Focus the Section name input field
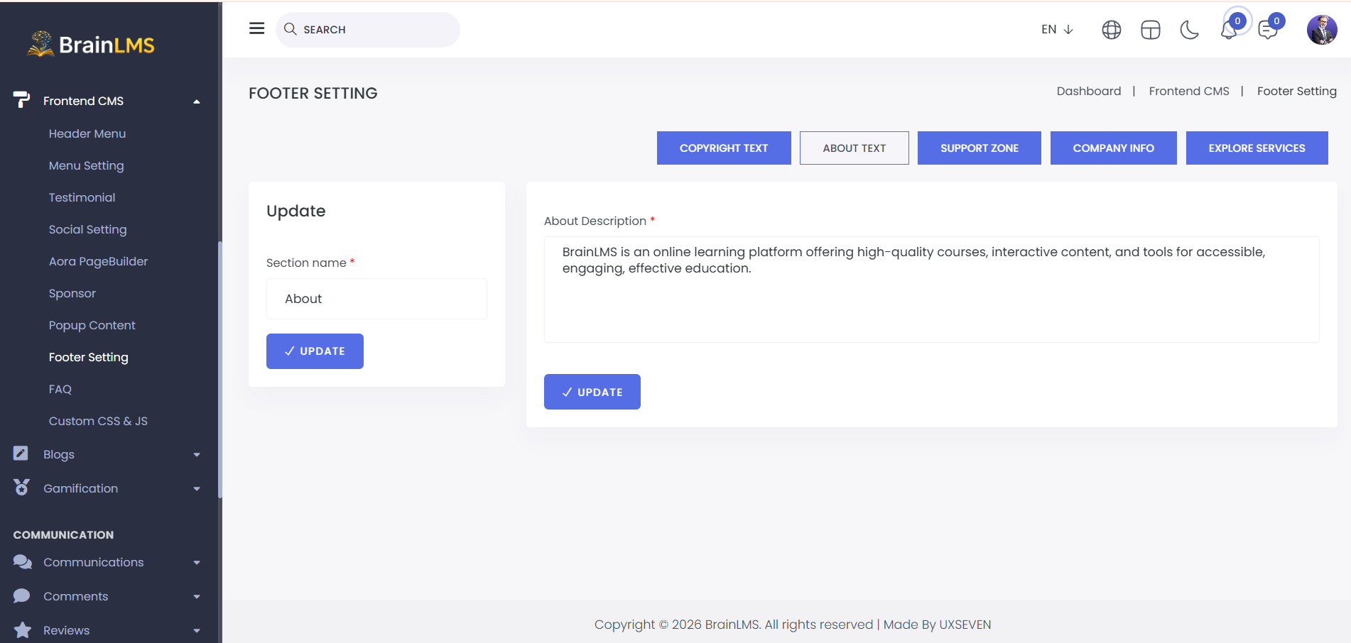Image resolution: width=1351 pixels, height=643 pixels. 376,299
